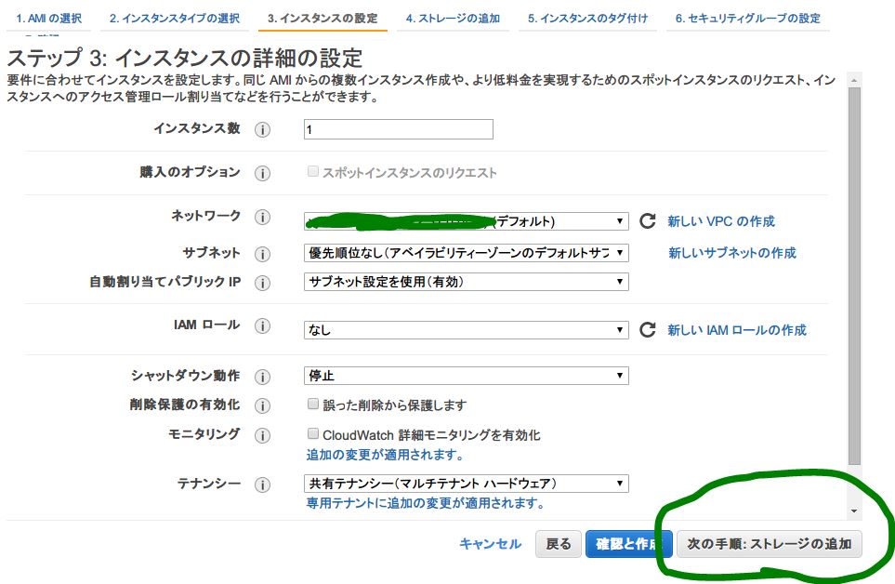Click the scrollbar down arrow

[x=854, y=511]
